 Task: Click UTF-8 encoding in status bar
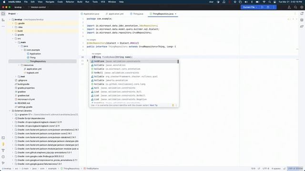(266, 169)
